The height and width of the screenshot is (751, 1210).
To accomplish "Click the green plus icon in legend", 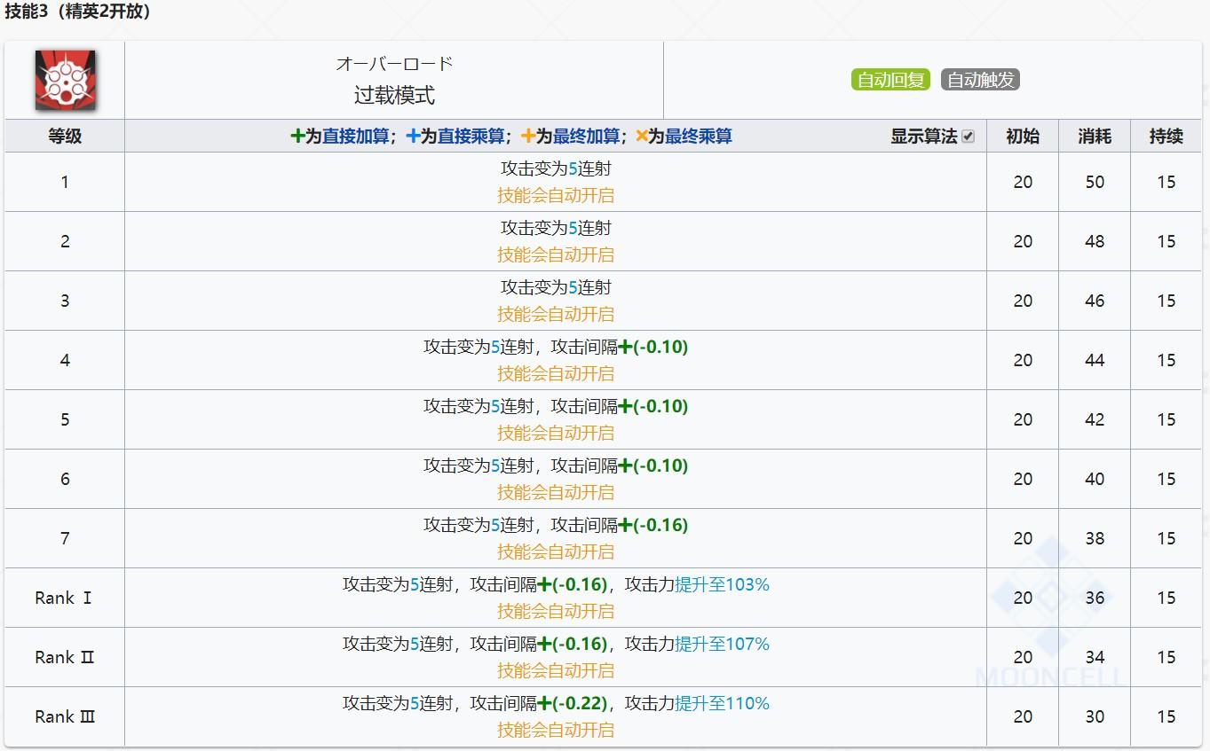I will coord(297,137).
